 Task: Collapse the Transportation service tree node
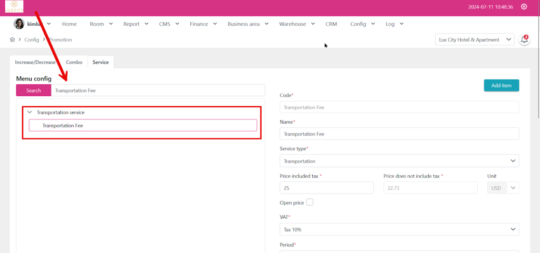pyautogui.click(x=30, y=112)
